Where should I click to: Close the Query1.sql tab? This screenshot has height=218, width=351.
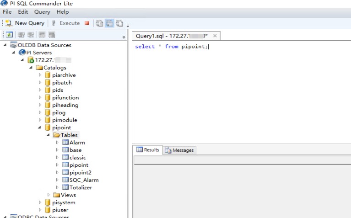coord(215,36)
